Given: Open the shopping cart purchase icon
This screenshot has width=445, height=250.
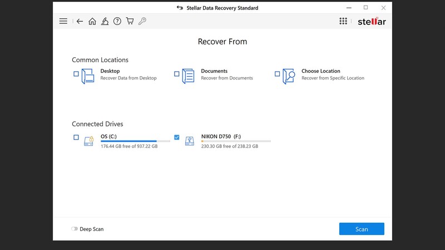Looking at the screenshot, I should tap(130, 21).
